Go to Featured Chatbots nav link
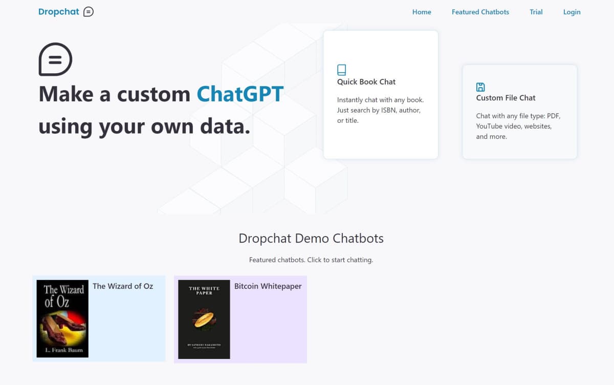The height and width of the screenshot is (385, 614). (480, 12)
